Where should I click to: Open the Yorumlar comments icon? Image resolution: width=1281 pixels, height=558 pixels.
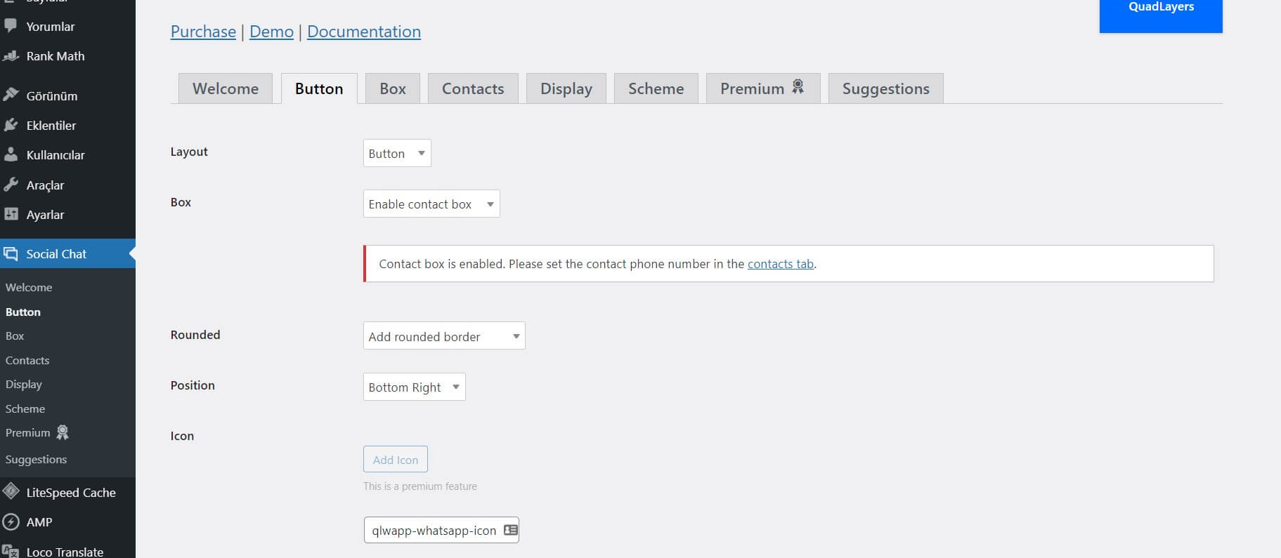click(x=11, y=26)
